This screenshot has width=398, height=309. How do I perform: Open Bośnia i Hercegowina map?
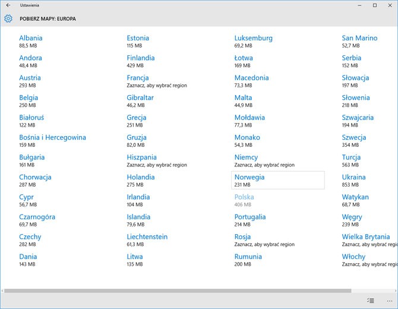pos(52,141)
